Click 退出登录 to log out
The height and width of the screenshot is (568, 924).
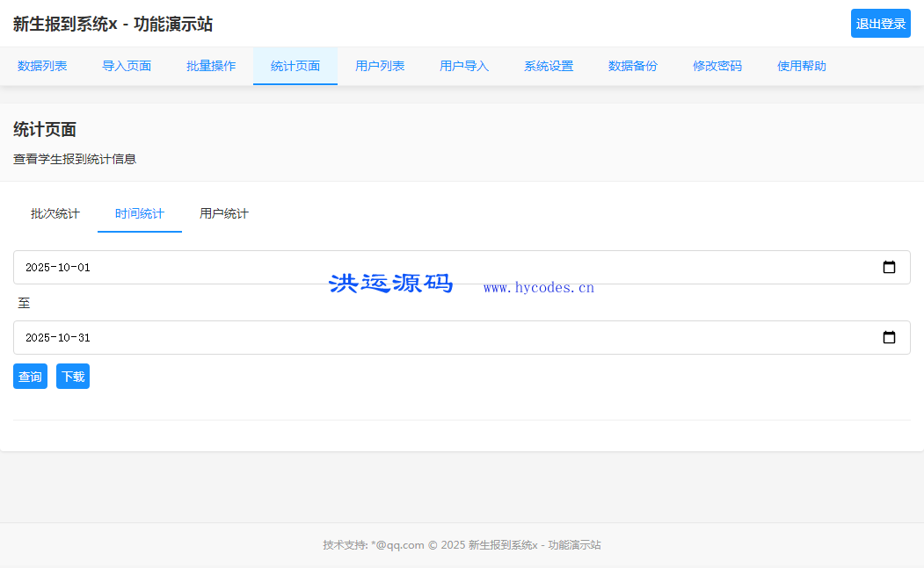pos(880,24)
